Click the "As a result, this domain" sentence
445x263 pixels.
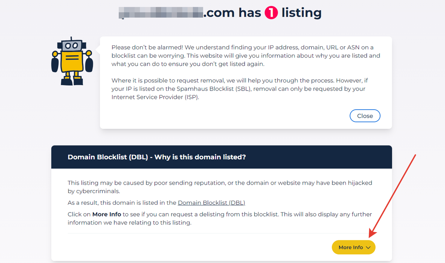click(x=156, y=203)
